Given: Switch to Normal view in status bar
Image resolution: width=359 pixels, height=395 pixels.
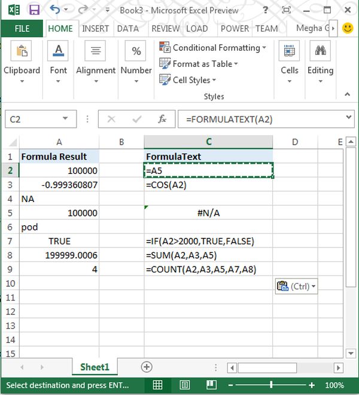Looking at the screenshot, I should pyautogui.click(x=158, y=385).
